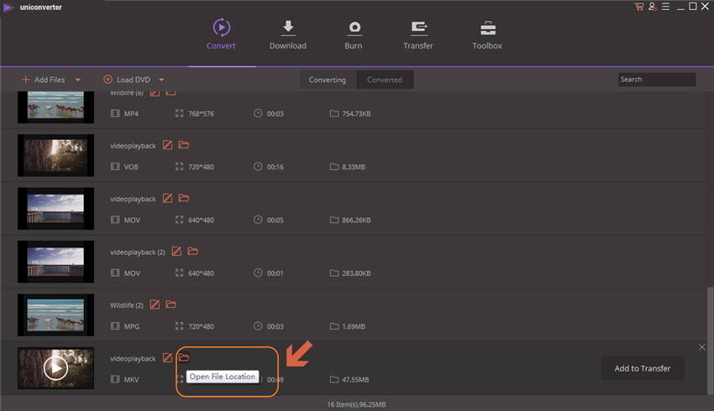Open the user account icon

[653, 7]
